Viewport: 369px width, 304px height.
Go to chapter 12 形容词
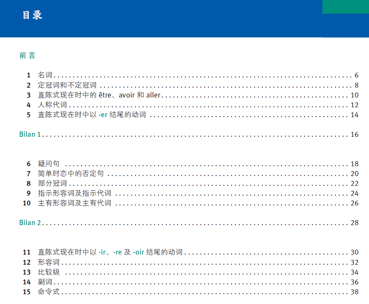[48, 262]
